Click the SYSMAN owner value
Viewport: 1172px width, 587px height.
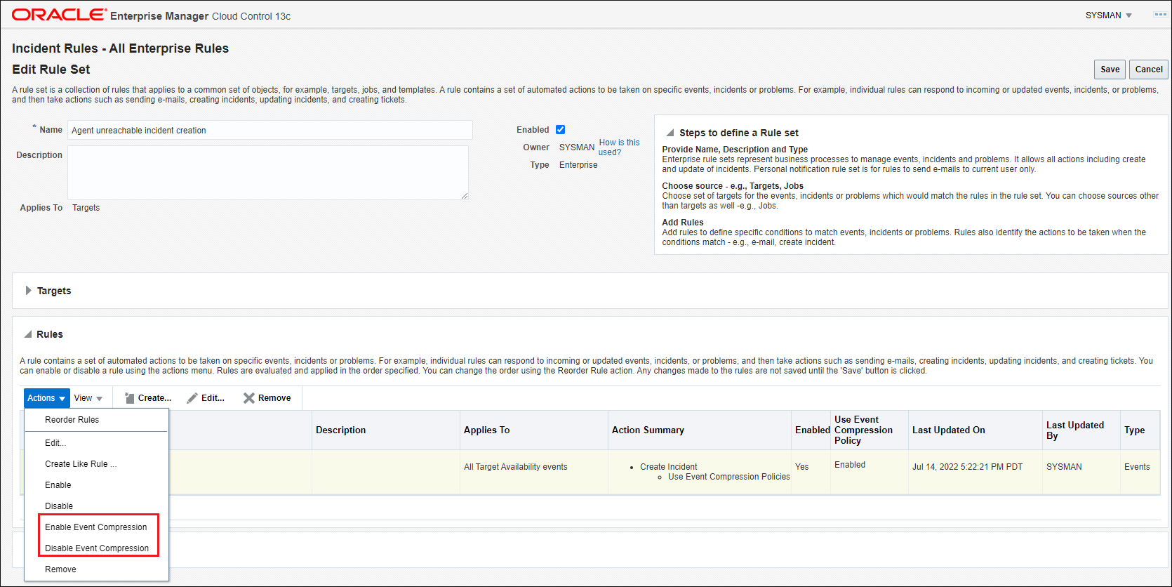coord(577,147)
